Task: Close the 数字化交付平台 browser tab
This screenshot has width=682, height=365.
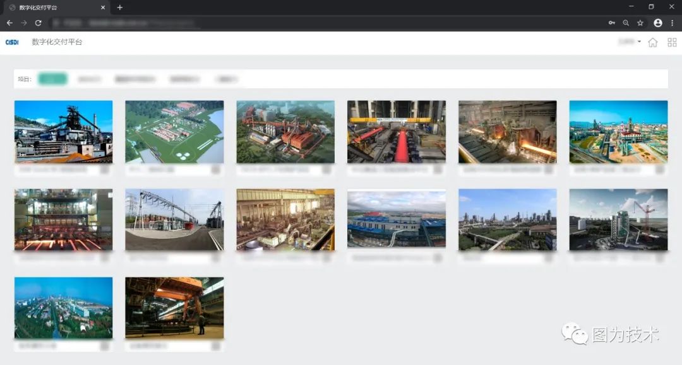Action: (x=103, y=8)
